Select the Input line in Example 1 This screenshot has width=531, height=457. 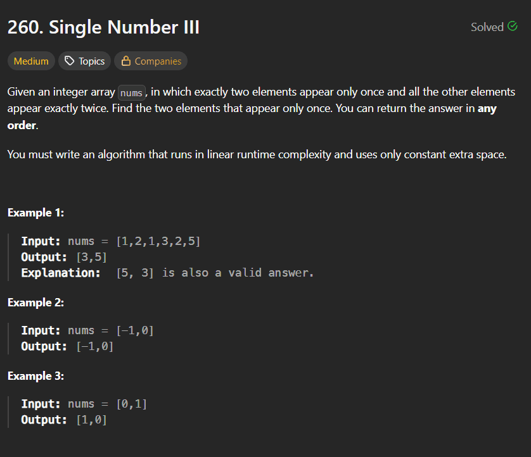pos(110,241)
